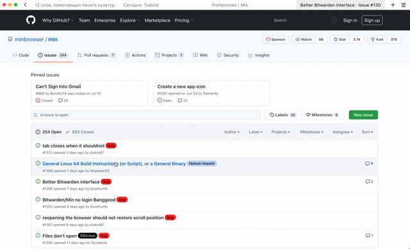Screen dimensions: 410x249
Task: Open the Assignee filter dropdown
Action: pyautogui.click(x=343, y=132)
